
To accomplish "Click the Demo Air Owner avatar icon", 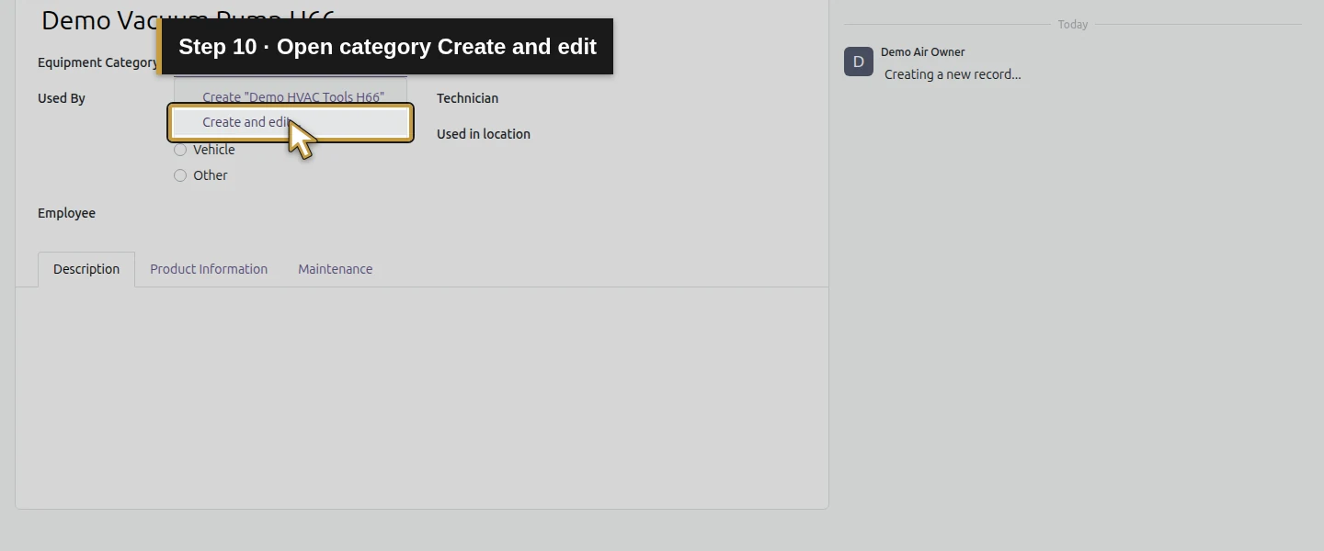I will pos(859,62).
